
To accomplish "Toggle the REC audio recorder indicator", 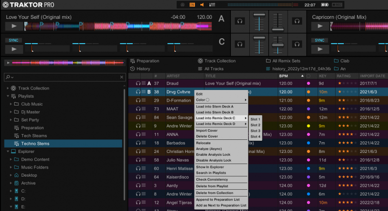I will pos(337,5).
